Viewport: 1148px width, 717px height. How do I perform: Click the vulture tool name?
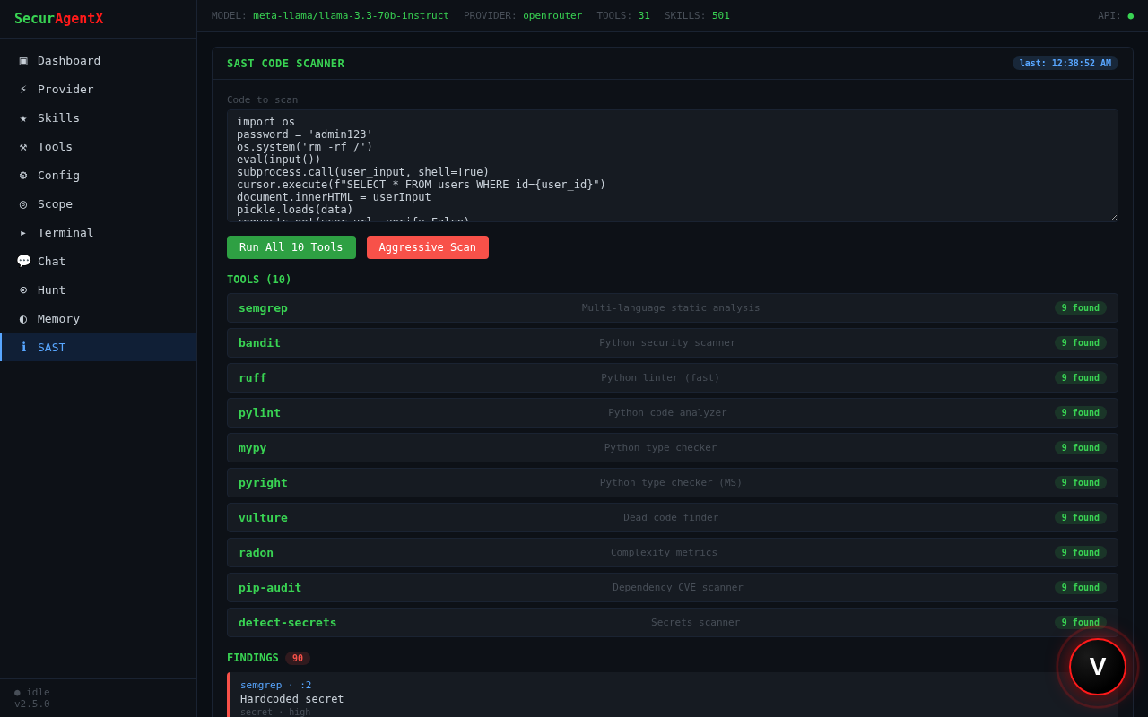(263, 517)
